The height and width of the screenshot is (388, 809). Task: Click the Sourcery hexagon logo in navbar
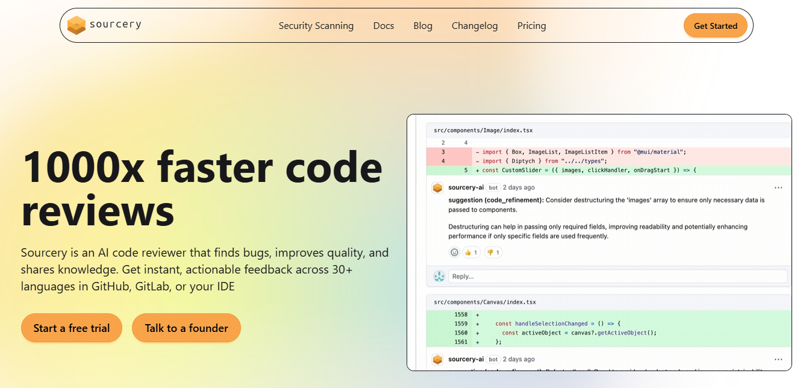[77, 25]
